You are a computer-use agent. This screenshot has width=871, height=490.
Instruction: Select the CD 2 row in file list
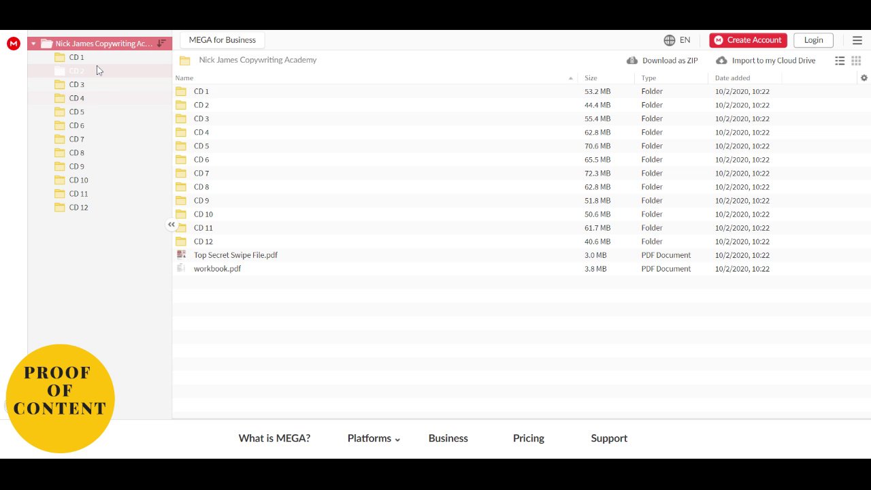pos(521,105)
